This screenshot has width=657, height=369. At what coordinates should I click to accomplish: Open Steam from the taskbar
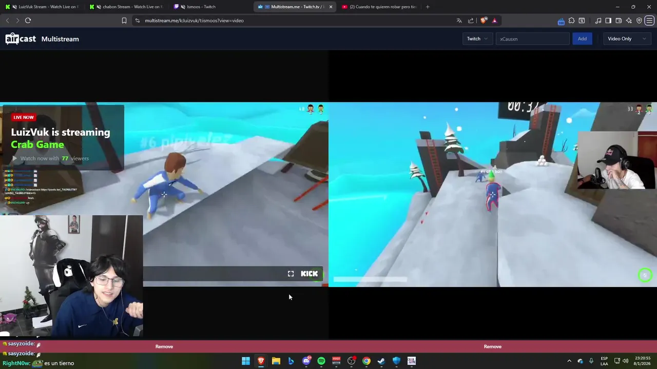coord(381,361)
